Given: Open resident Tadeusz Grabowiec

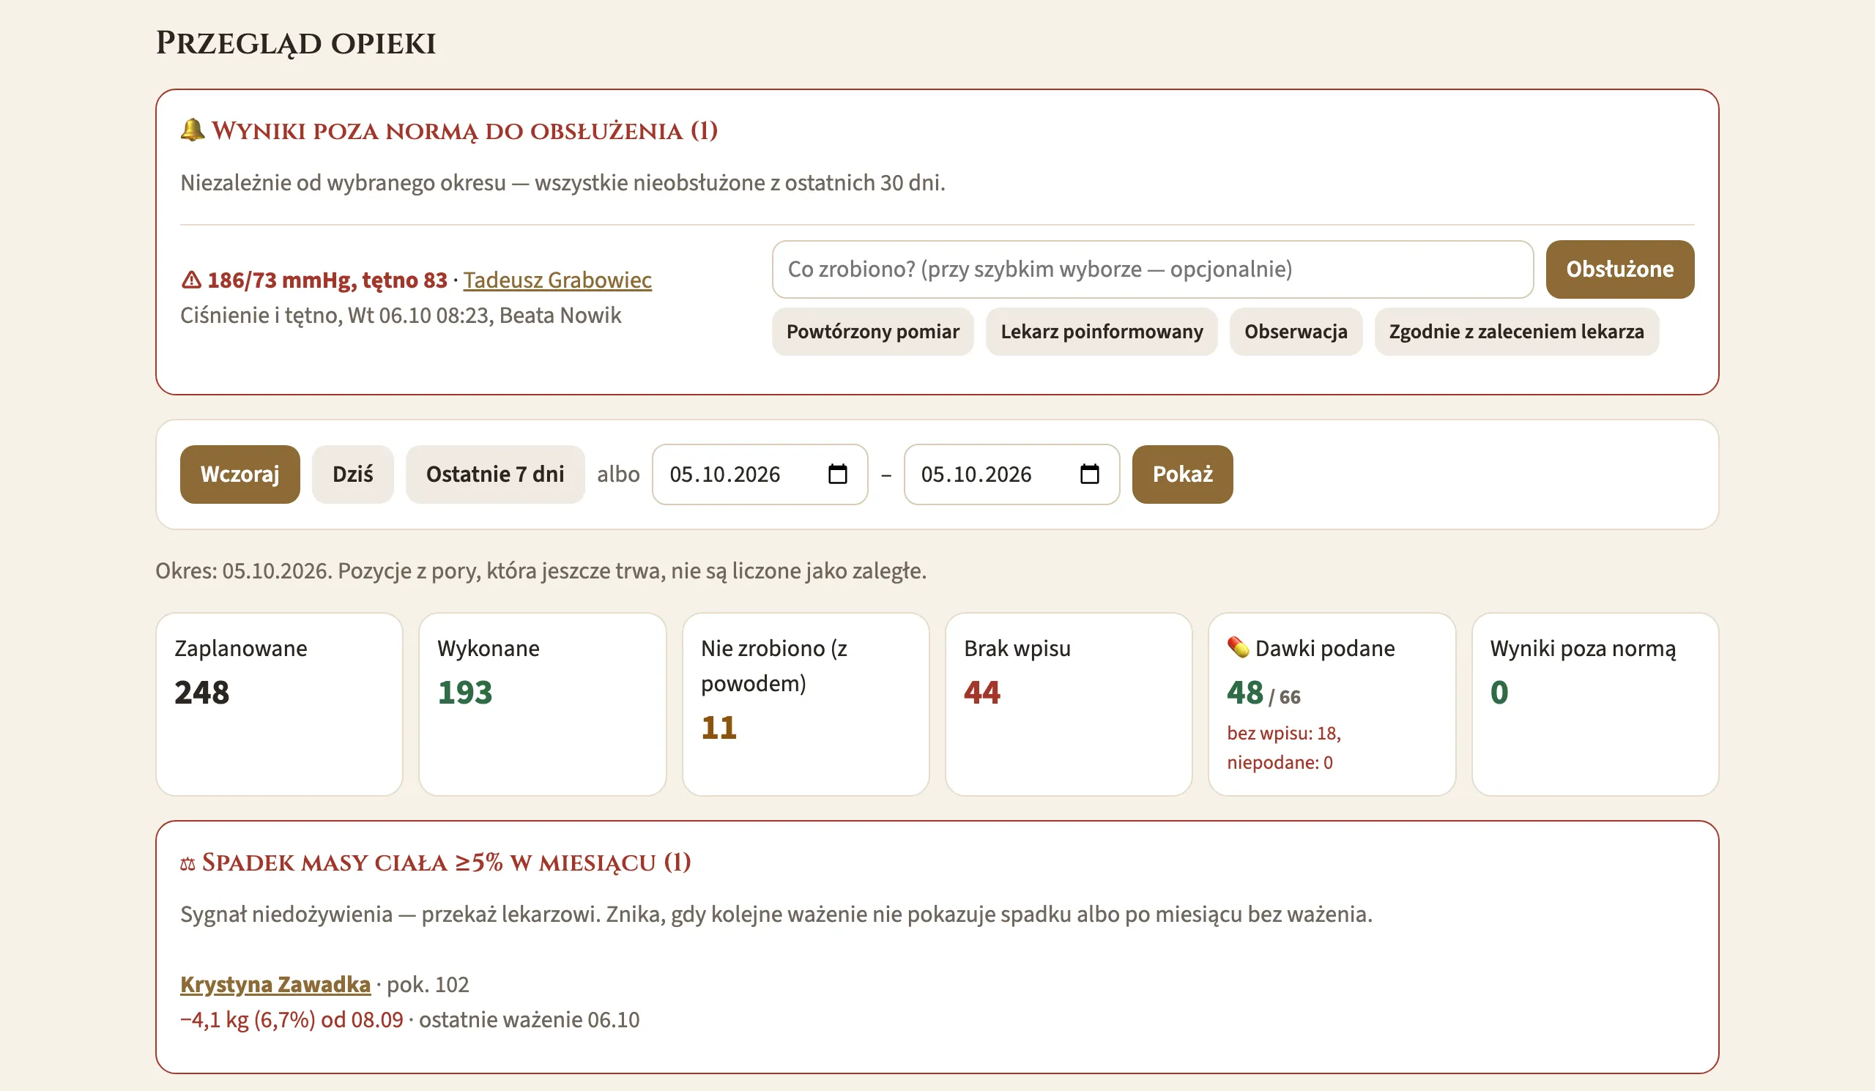Looking at the screenshot, I should click(x=557, y=280).
